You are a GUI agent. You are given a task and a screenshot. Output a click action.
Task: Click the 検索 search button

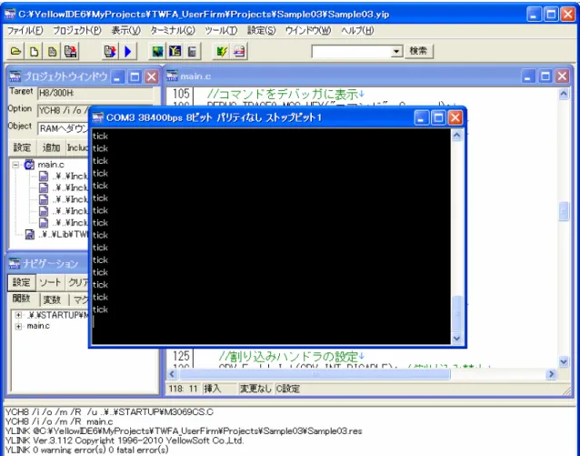point(418,51)
